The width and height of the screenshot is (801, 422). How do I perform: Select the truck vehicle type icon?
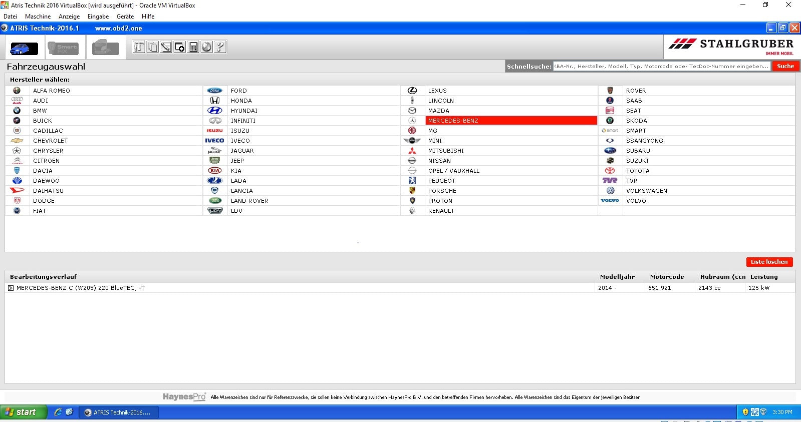[105, 48]
